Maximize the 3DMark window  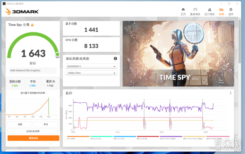229,3
